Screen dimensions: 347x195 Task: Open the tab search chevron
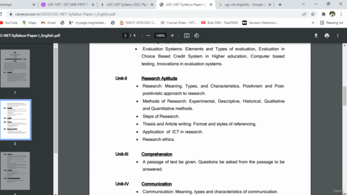point(303,4)
